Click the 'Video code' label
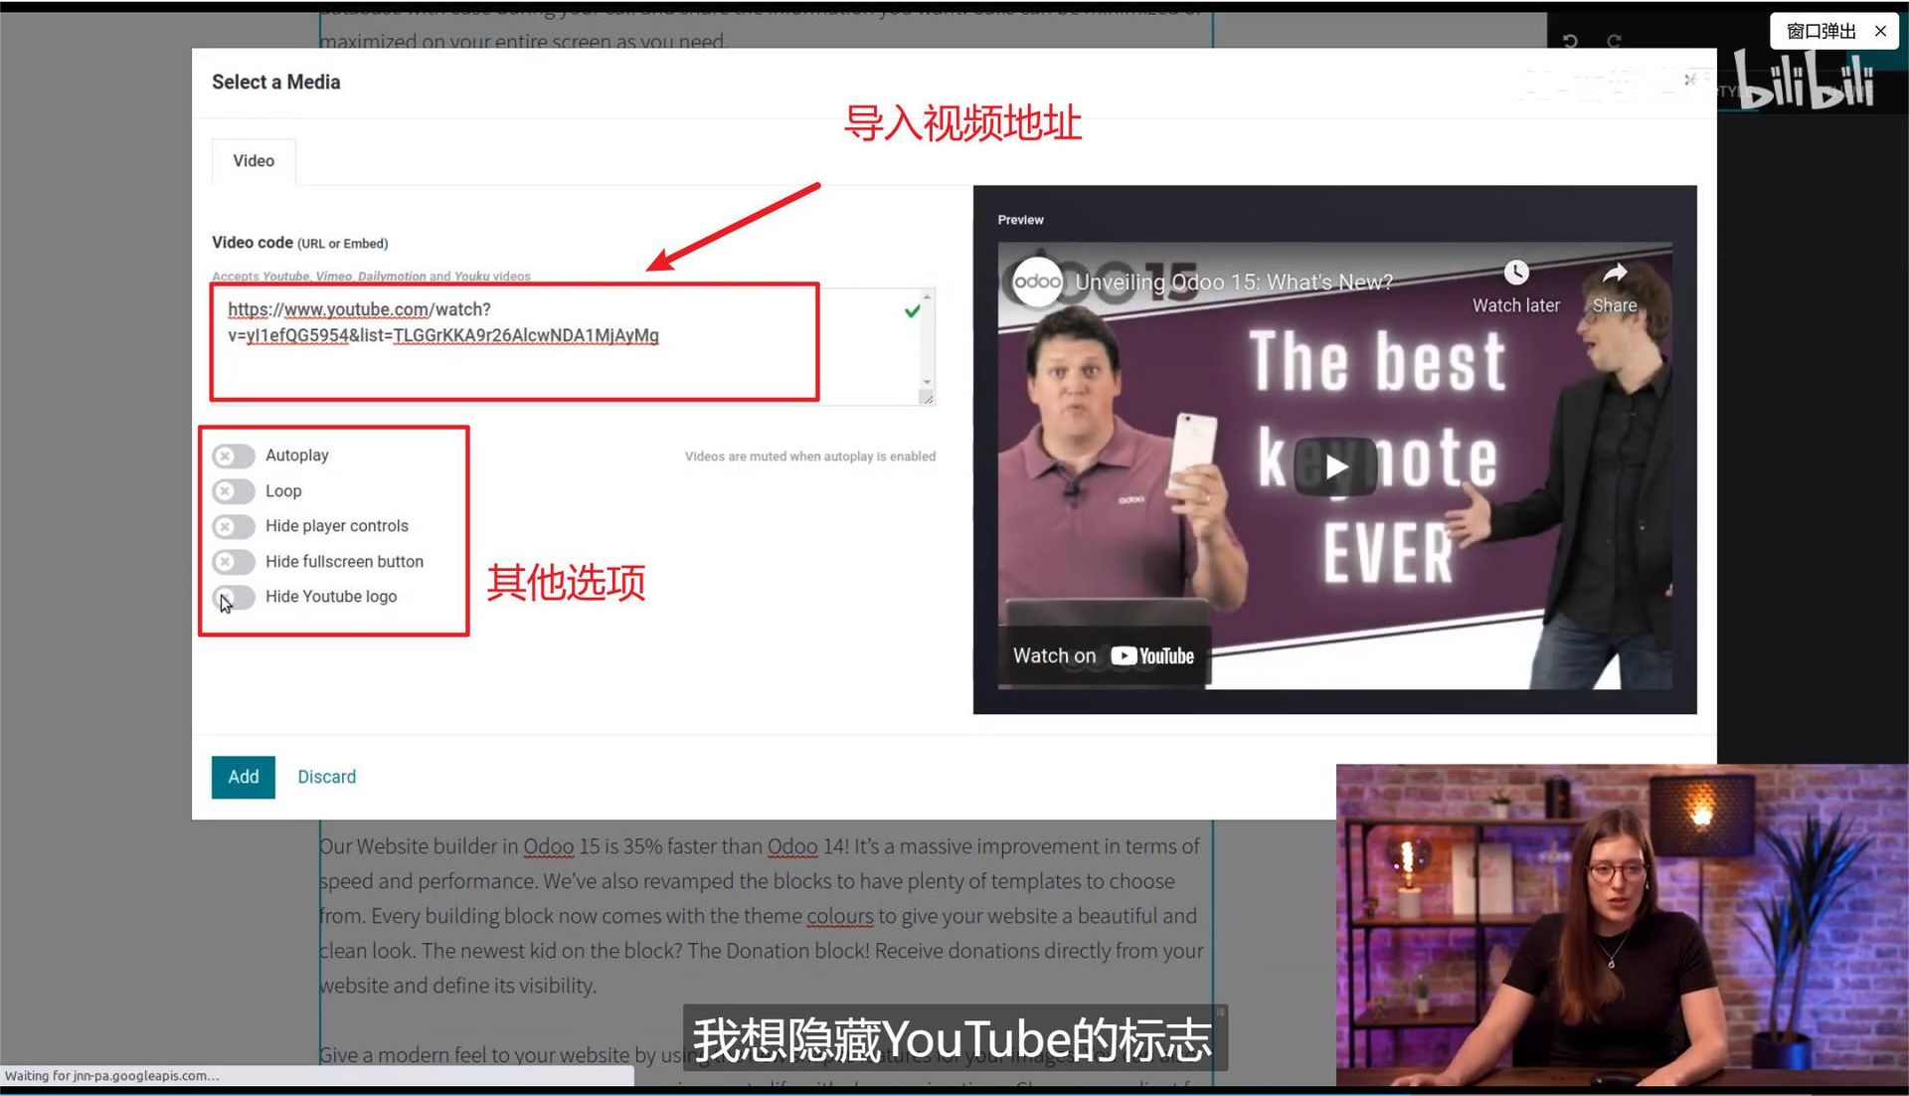This screenshot has width=1909, height=1096. (x=252, y=243)
